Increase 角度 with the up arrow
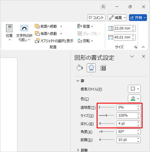 pyautogui.click(x=138, y=130)
